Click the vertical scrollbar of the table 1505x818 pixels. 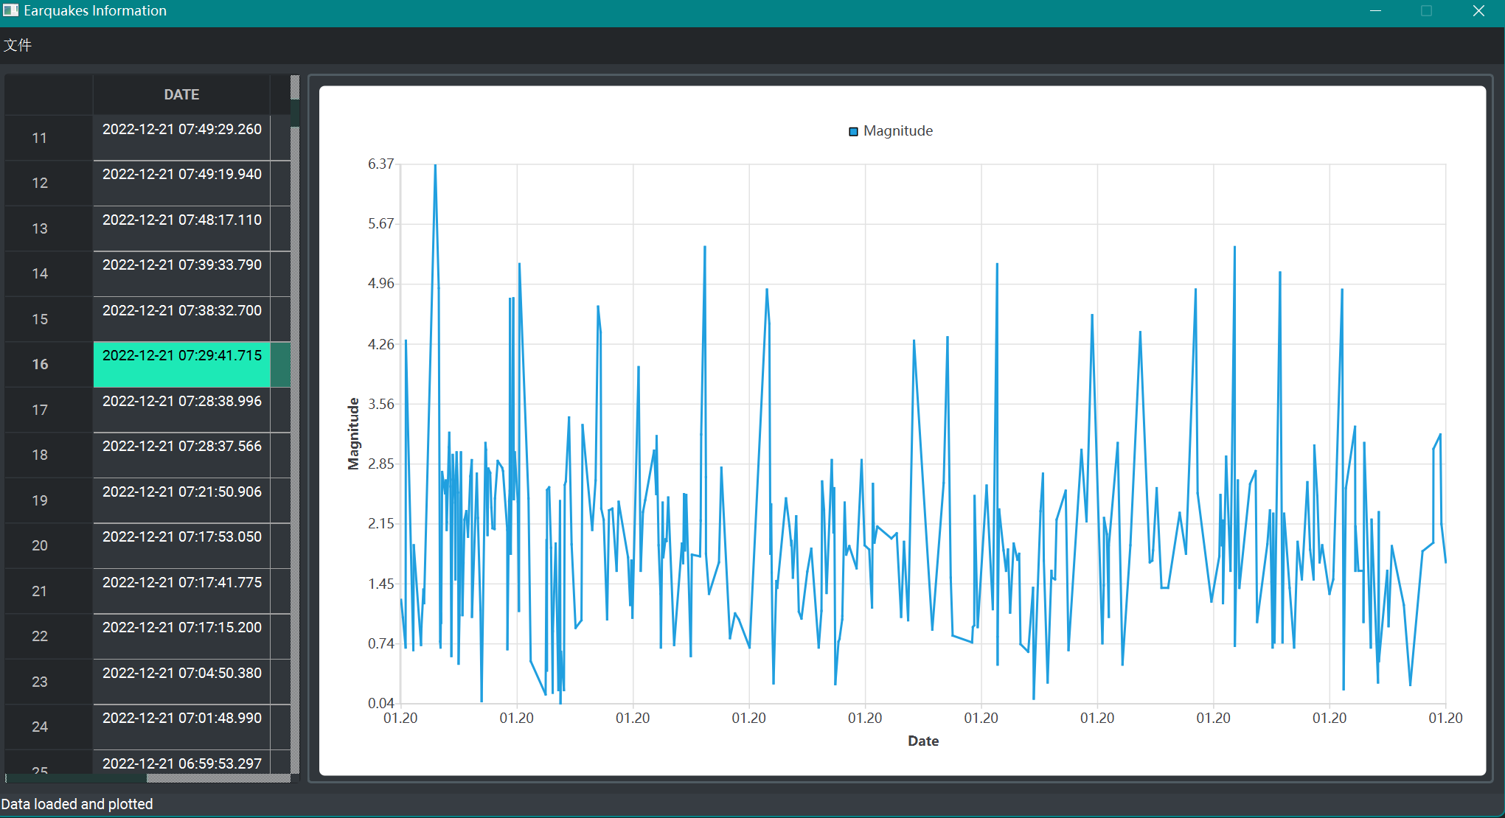[294, 442]
